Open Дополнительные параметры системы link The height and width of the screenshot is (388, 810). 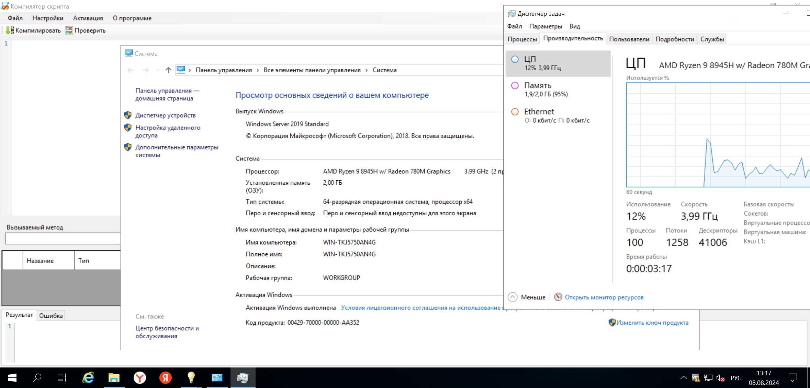[x=177, y=151]
